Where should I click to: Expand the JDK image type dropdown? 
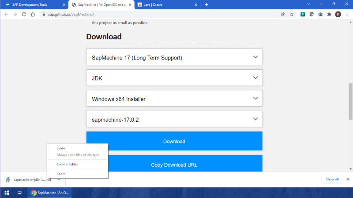[174, 78]
